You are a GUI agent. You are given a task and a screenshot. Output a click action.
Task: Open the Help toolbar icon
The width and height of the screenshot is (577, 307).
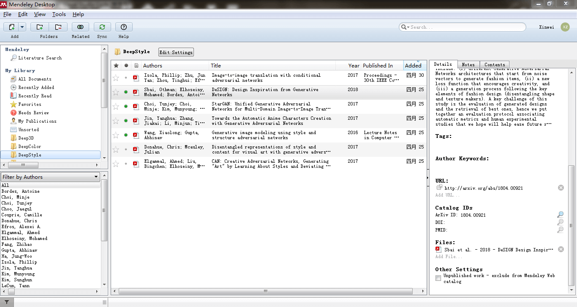pos(124,27)
